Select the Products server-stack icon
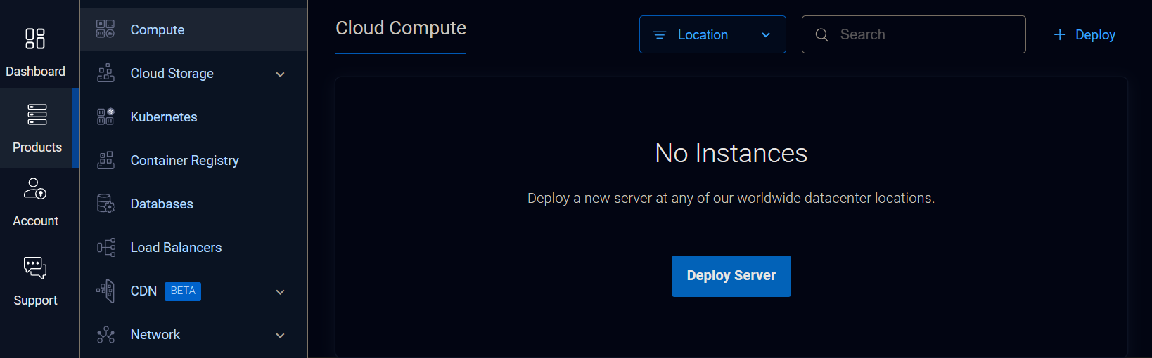The height and width of the screenshot is (358, 1152). coord(37,114)
